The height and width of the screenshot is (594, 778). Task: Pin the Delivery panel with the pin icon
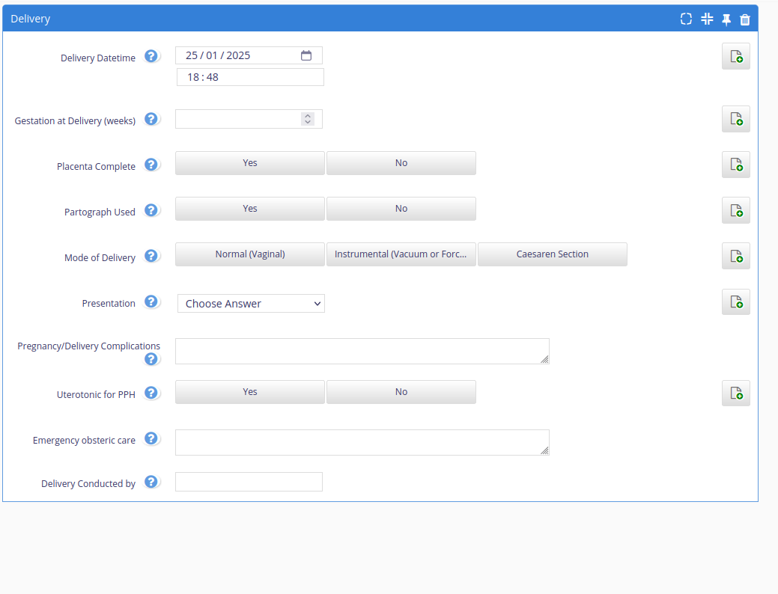point(726,19)
